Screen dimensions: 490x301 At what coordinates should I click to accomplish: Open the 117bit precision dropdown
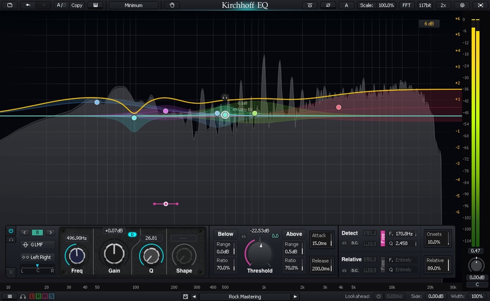(x=424, y=5)
